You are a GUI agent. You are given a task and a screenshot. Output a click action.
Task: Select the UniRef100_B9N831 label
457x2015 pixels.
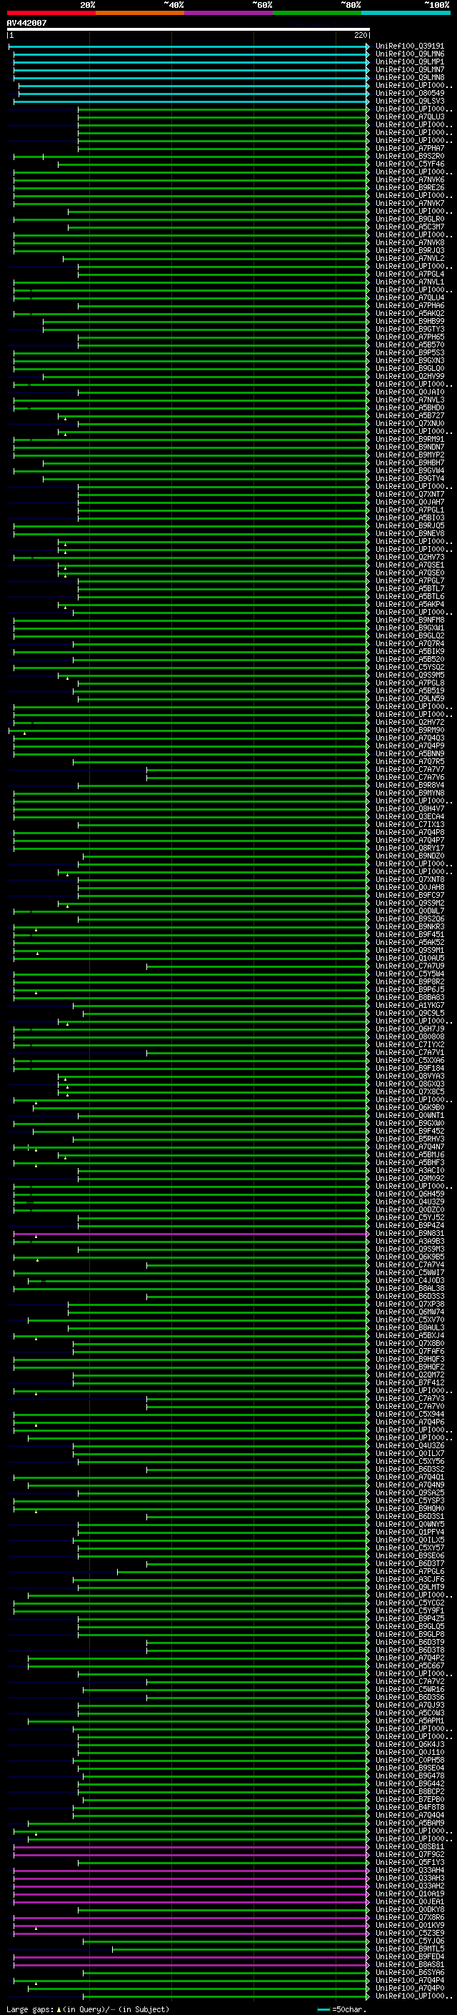[409, 1234]
